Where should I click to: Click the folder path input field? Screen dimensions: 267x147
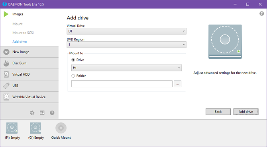(122, 84)
